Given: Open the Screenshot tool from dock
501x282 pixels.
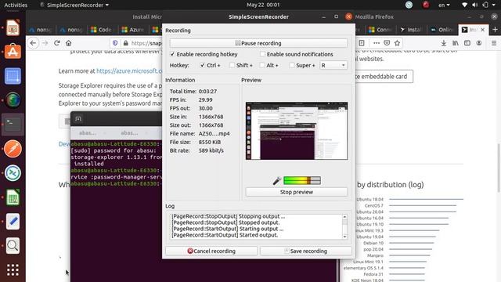Looking at the screenshot, I should click(x=13, y=76).
